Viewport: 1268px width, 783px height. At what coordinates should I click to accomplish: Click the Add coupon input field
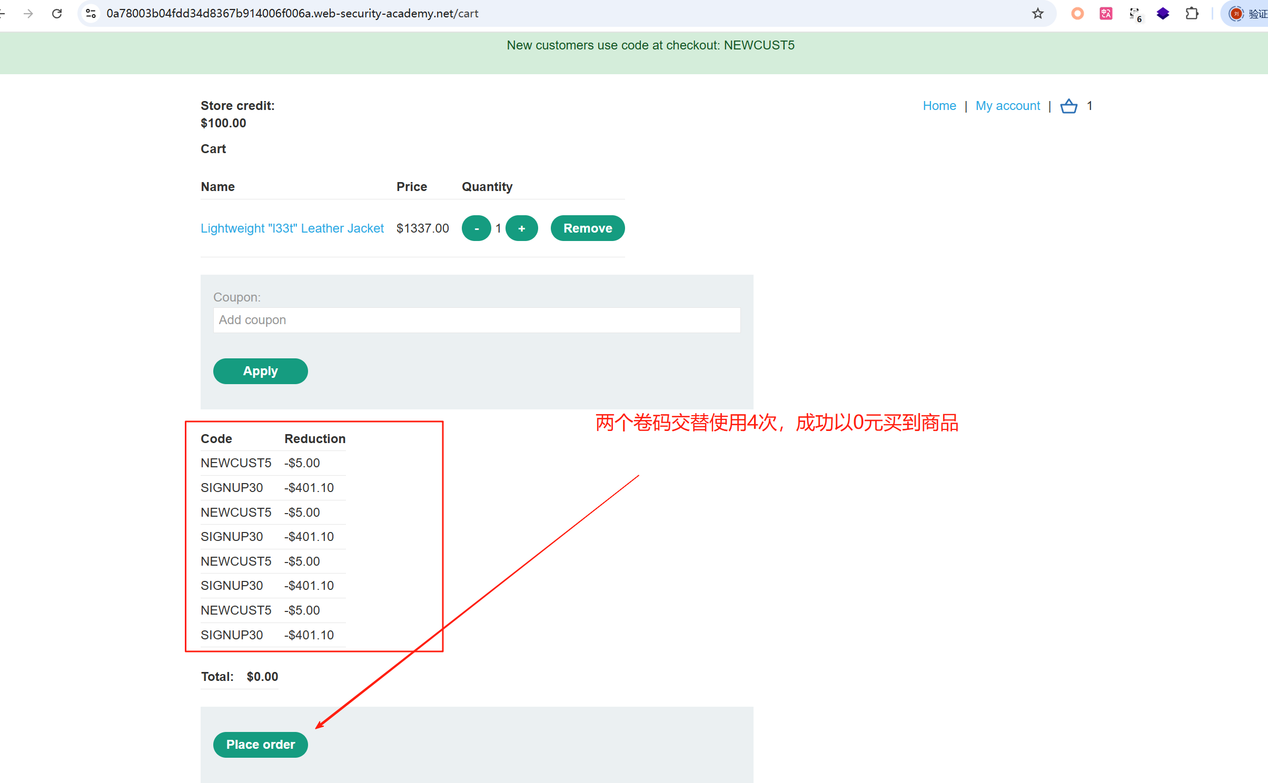point(477,320)
